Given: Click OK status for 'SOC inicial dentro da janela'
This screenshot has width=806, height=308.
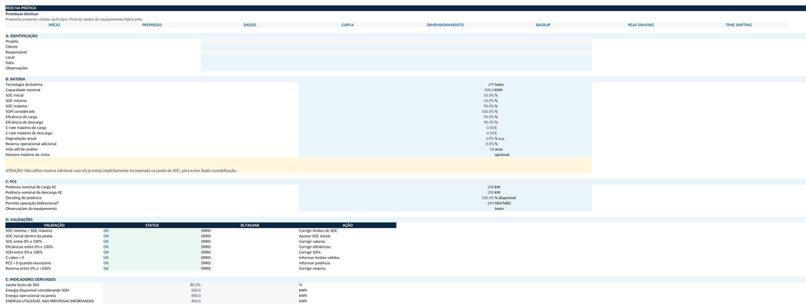Looking at the screenshot, I should (106, 236).
